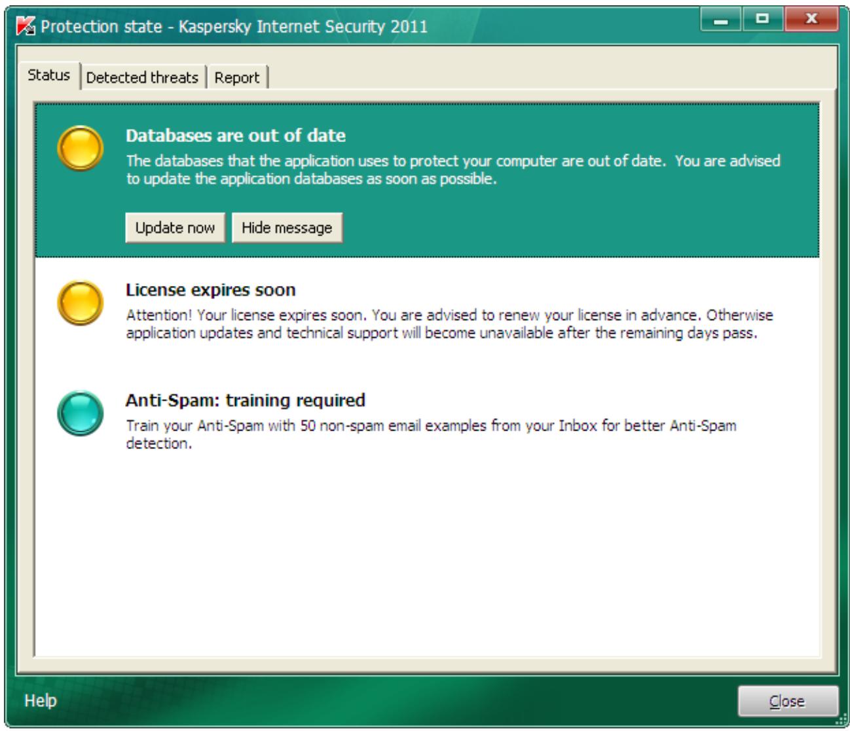Image resolution: width=850 pixels, height=731 pixels.
Task: Click the Update now button
Action: pos(175,228)
